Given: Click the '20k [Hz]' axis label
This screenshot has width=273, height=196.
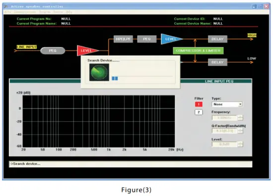Looking at the screenshot, I should click(x=176, y=149).
